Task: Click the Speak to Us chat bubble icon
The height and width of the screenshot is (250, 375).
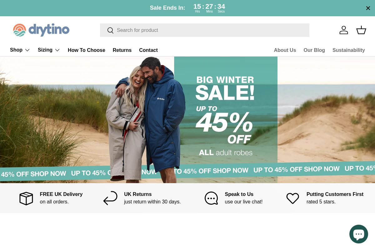Action: point(211,198)
